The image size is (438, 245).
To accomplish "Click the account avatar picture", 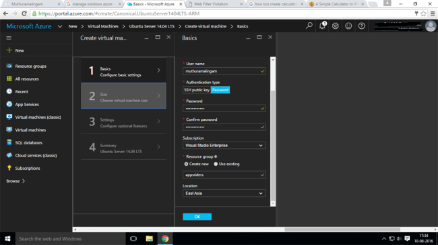I will coord(431,26).
